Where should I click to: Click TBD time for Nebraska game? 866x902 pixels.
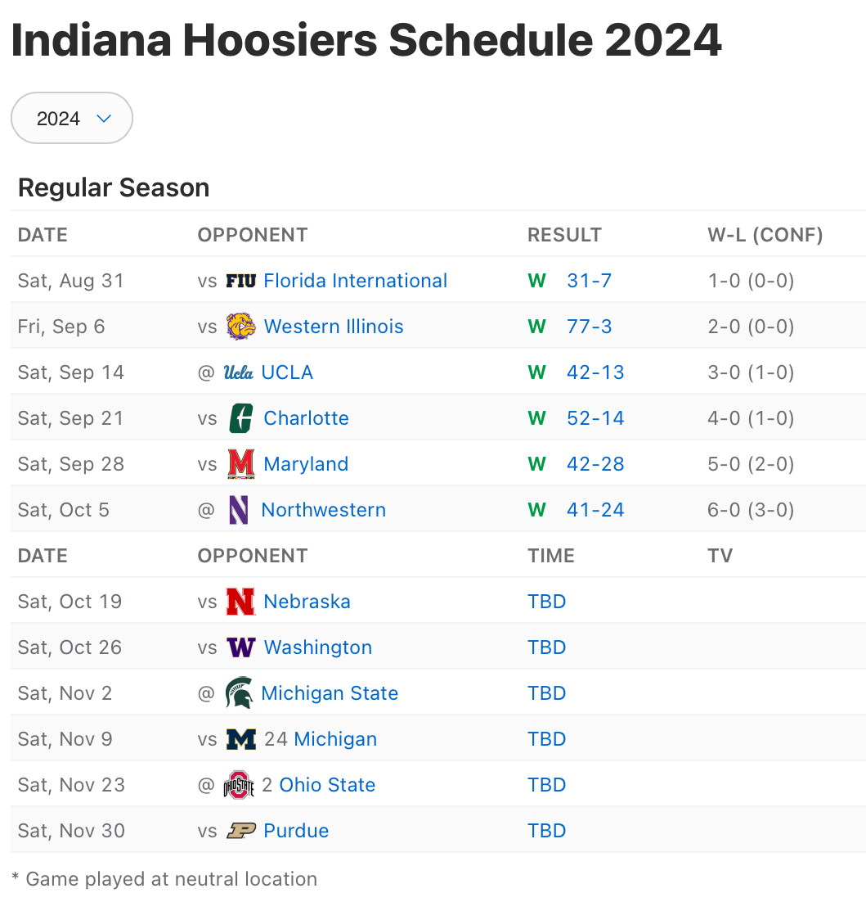[x=547, y=602]
